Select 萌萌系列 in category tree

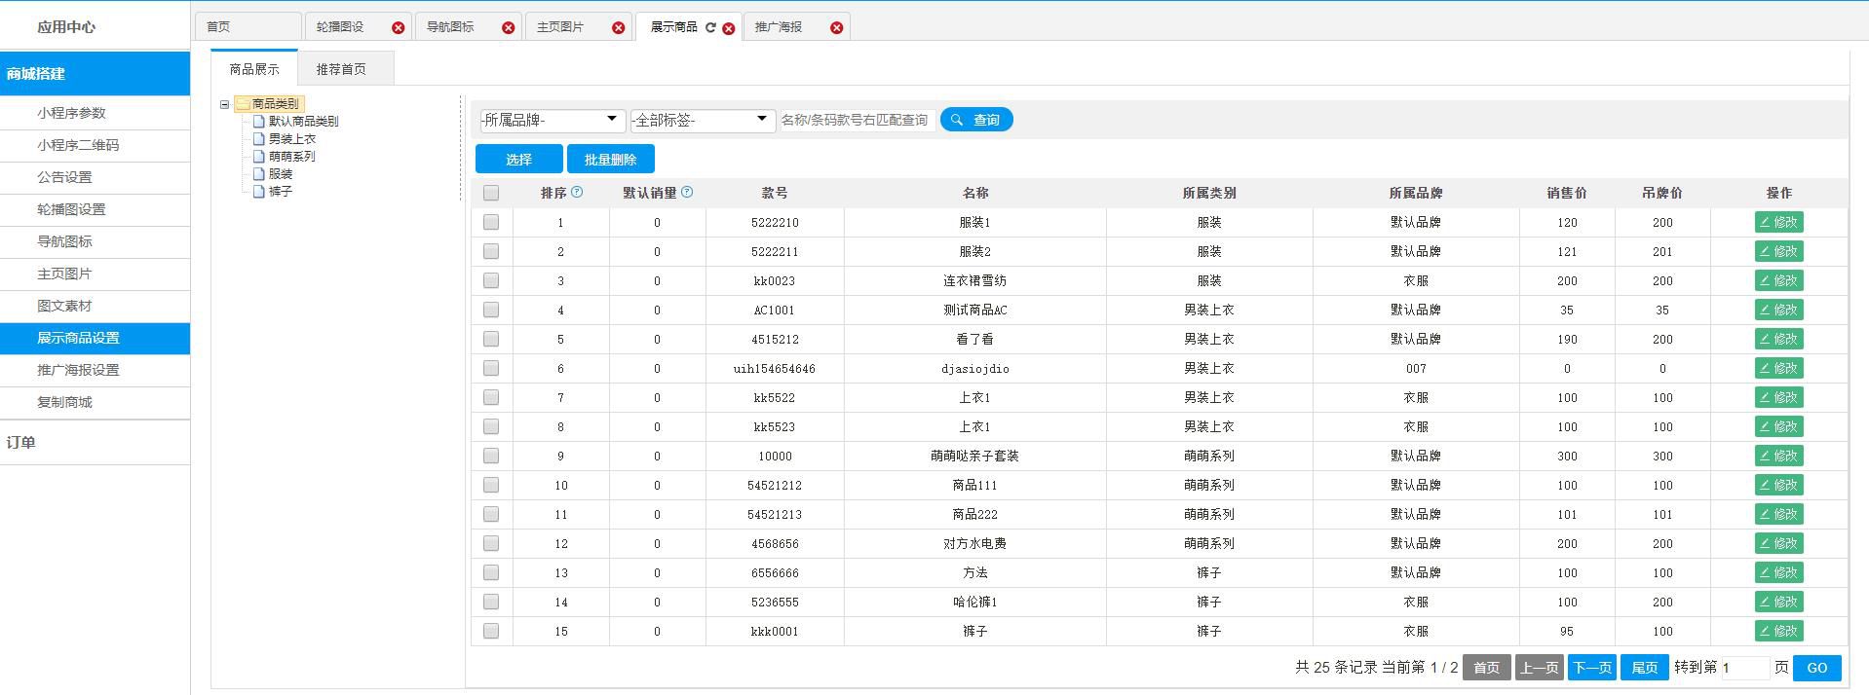pos(291,157)
